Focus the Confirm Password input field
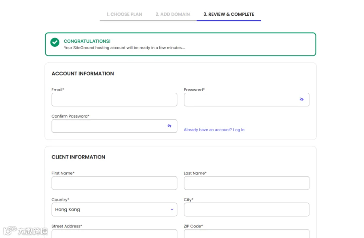The image size is (364, 238). (114, 126)
